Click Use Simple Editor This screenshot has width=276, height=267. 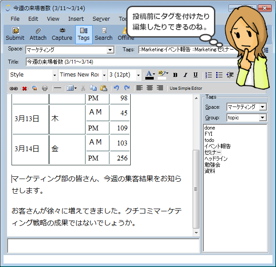point(186,88)
